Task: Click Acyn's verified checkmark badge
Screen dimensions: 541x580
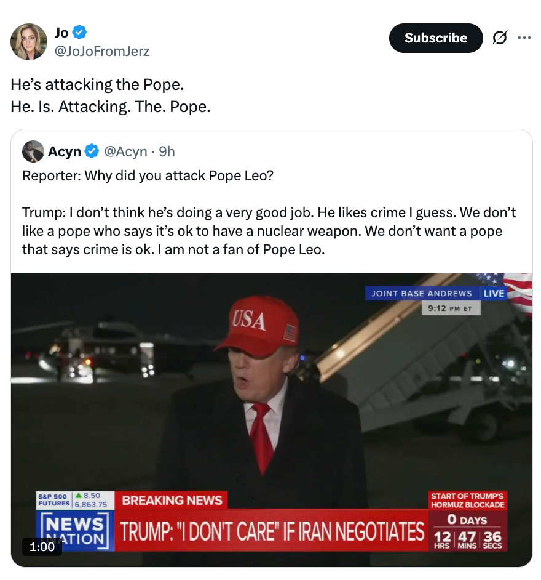Action: tap(91, 151)
